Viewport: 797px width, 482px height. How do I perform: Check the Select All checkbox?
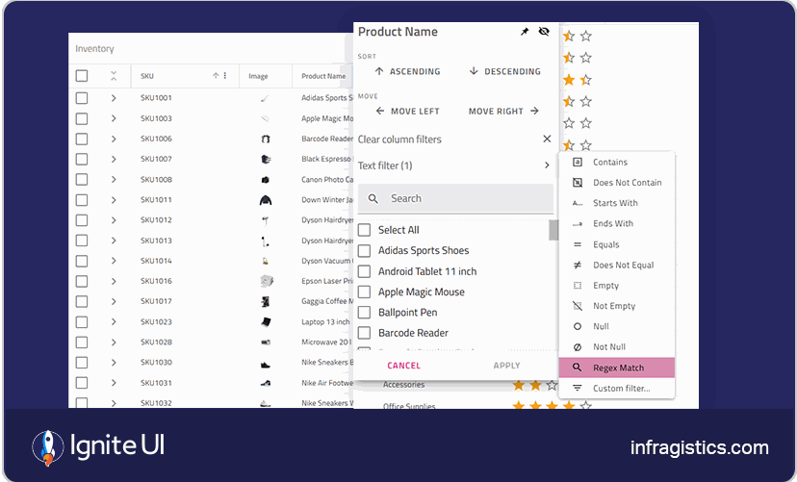coord(365,230)
